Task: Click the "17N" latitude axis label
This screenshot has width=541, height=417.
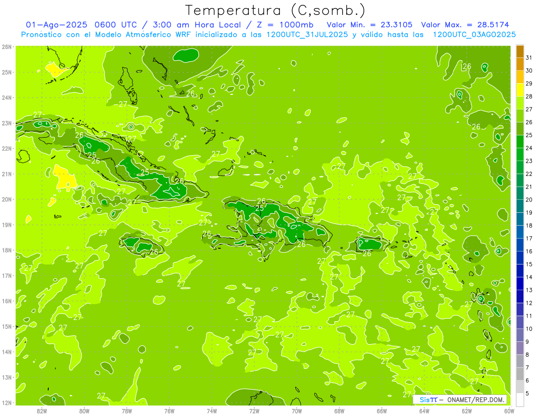Action: (7, 276)
